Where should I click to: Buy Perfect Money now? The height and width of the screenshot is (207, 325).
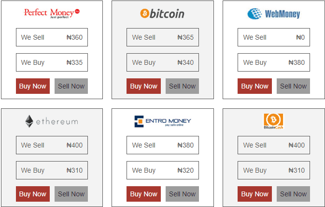click(x=33, y=86)
